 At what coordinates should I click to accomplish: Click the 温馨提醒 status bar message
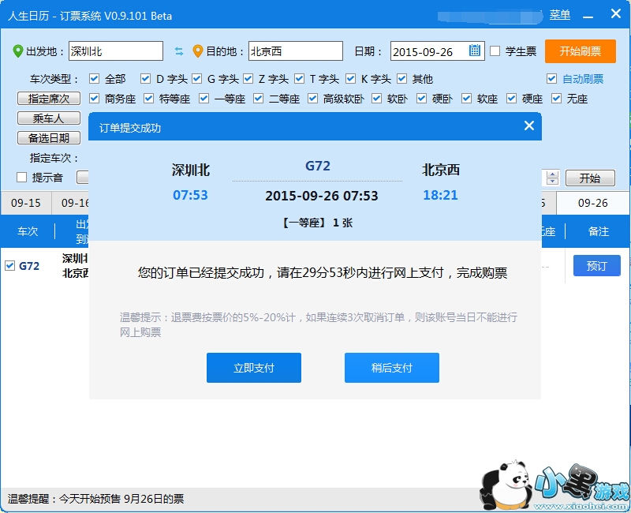95,499
